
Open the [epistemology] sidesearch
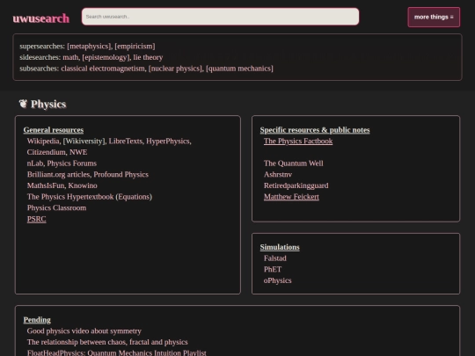click(x=106, y=57)
